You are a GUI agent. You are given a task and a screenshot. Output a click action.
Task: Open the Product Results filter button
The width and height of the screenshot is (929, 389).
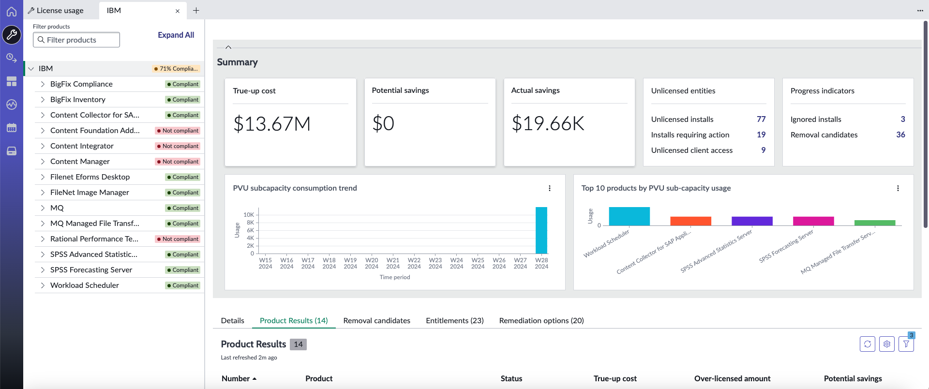(x=906, y=344)
